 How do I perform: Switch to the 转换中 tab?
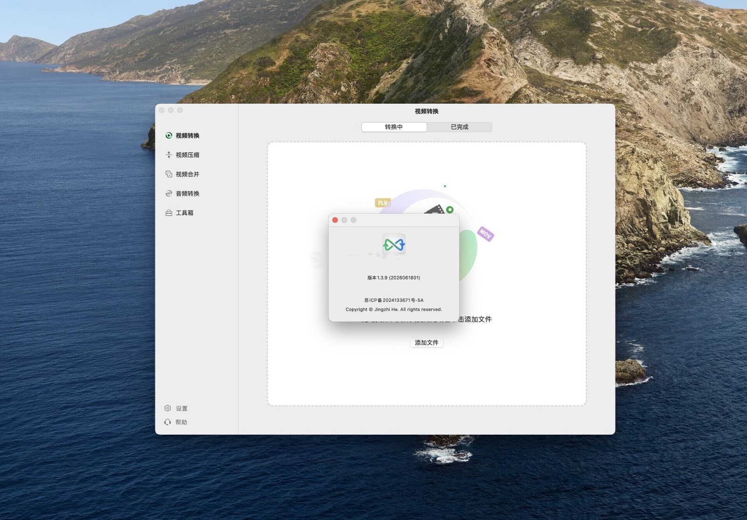click(x=394, y=127)
